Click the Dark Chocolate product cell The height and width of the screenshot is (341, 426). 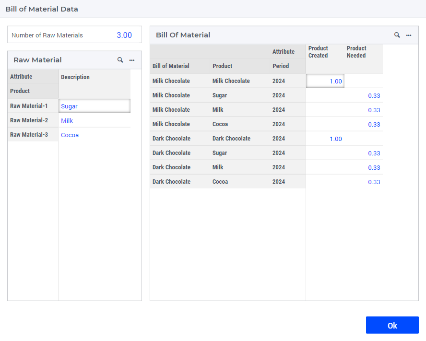tap(240, 139)
